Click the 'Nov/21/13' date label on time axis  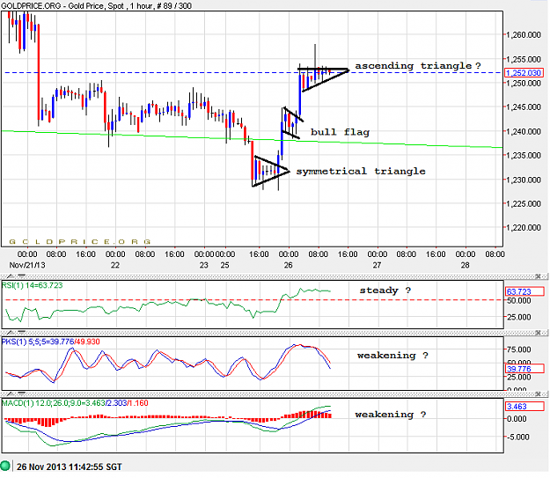tap(27, 265)
